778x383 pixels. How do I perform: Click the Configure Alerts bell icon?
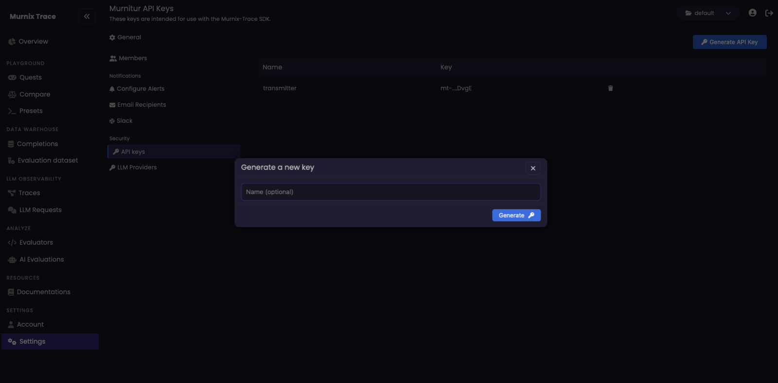click(x=112, y=89)
